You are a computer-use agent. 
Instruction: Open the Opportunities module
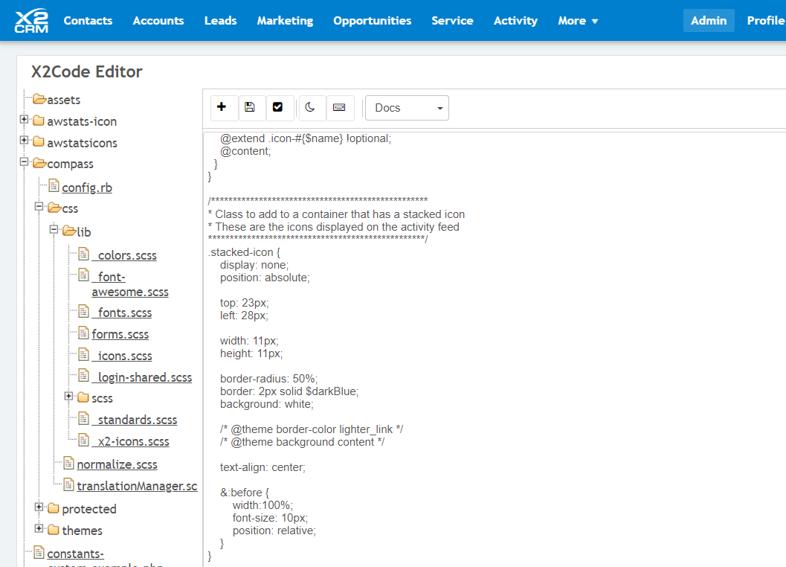pos(373,21)
